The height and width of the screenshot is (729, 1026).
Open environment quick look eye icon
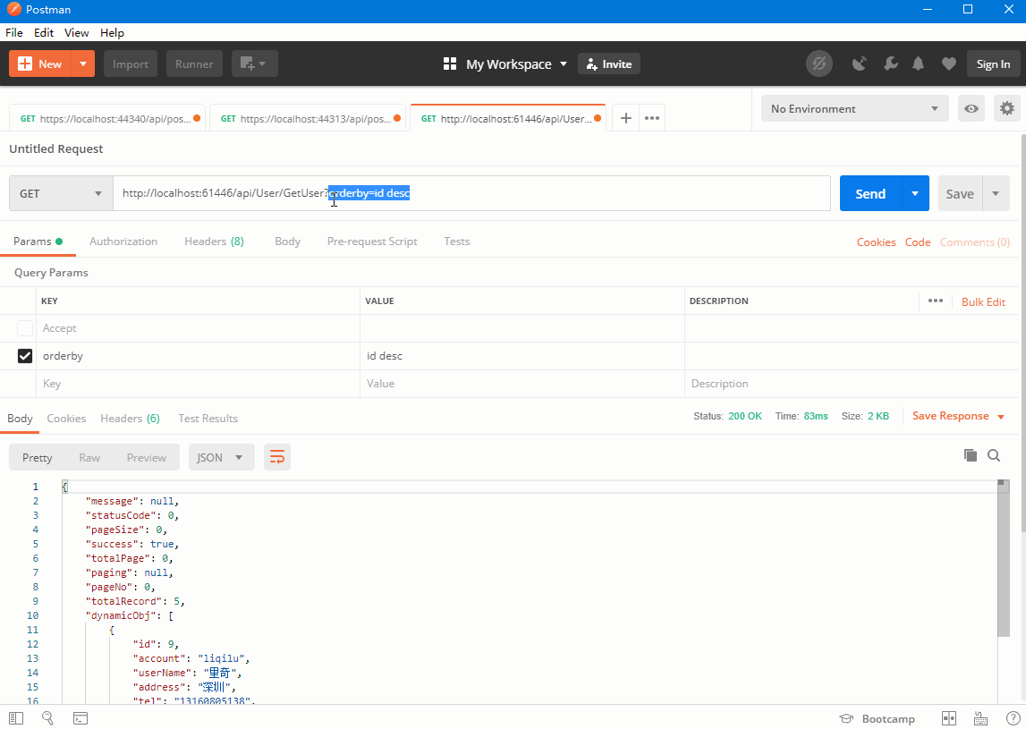point(971,108)
